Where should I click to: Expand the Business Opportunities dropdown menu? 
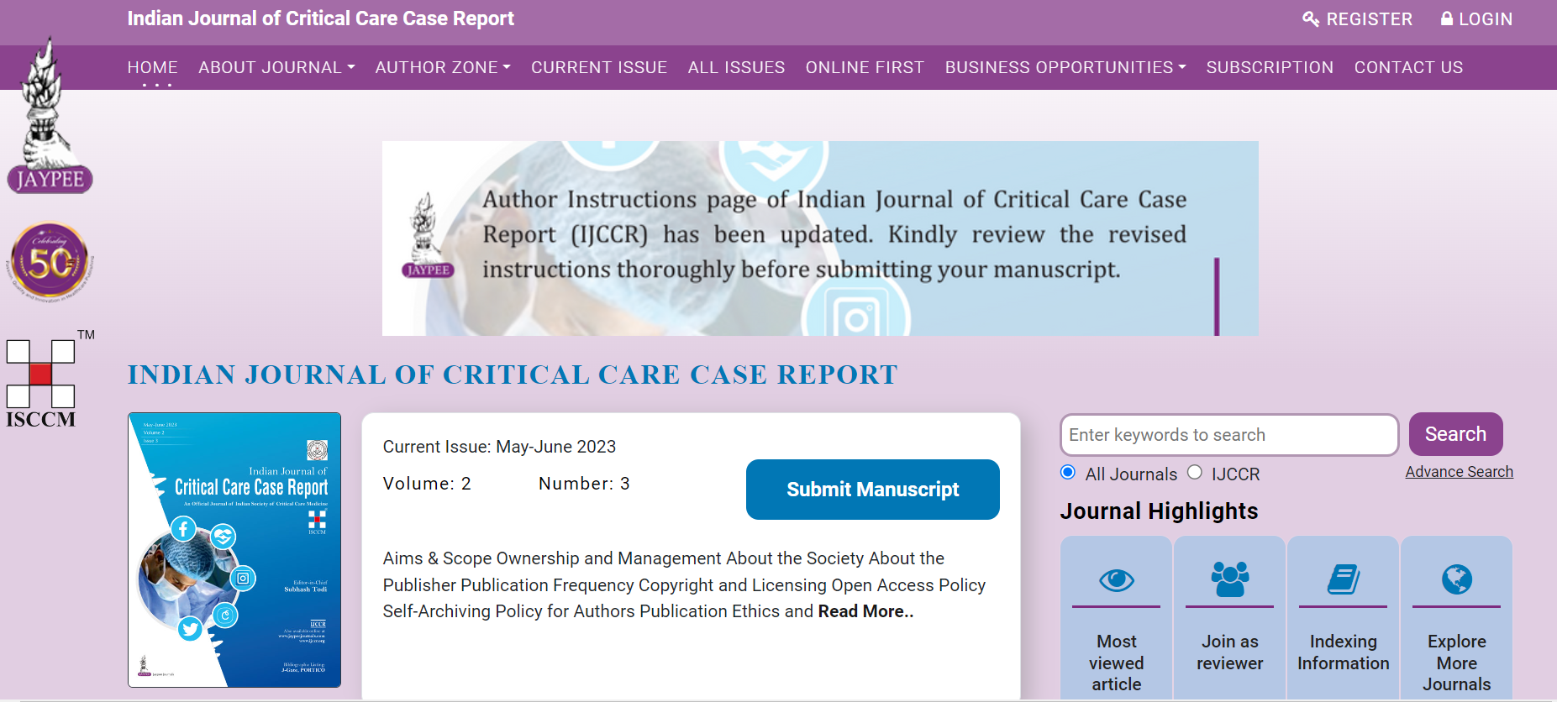pyautogui.click(x=1065, y=67)
